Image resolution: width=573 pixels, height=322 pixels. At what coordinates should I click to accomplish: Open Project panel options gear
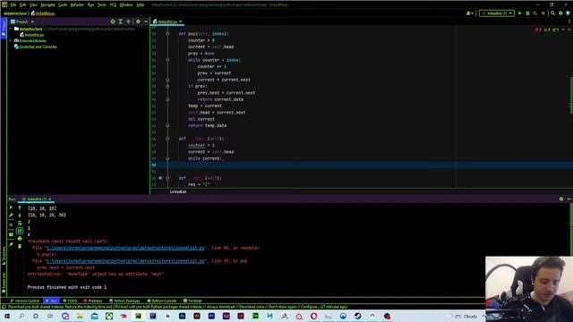click(138, 21)
